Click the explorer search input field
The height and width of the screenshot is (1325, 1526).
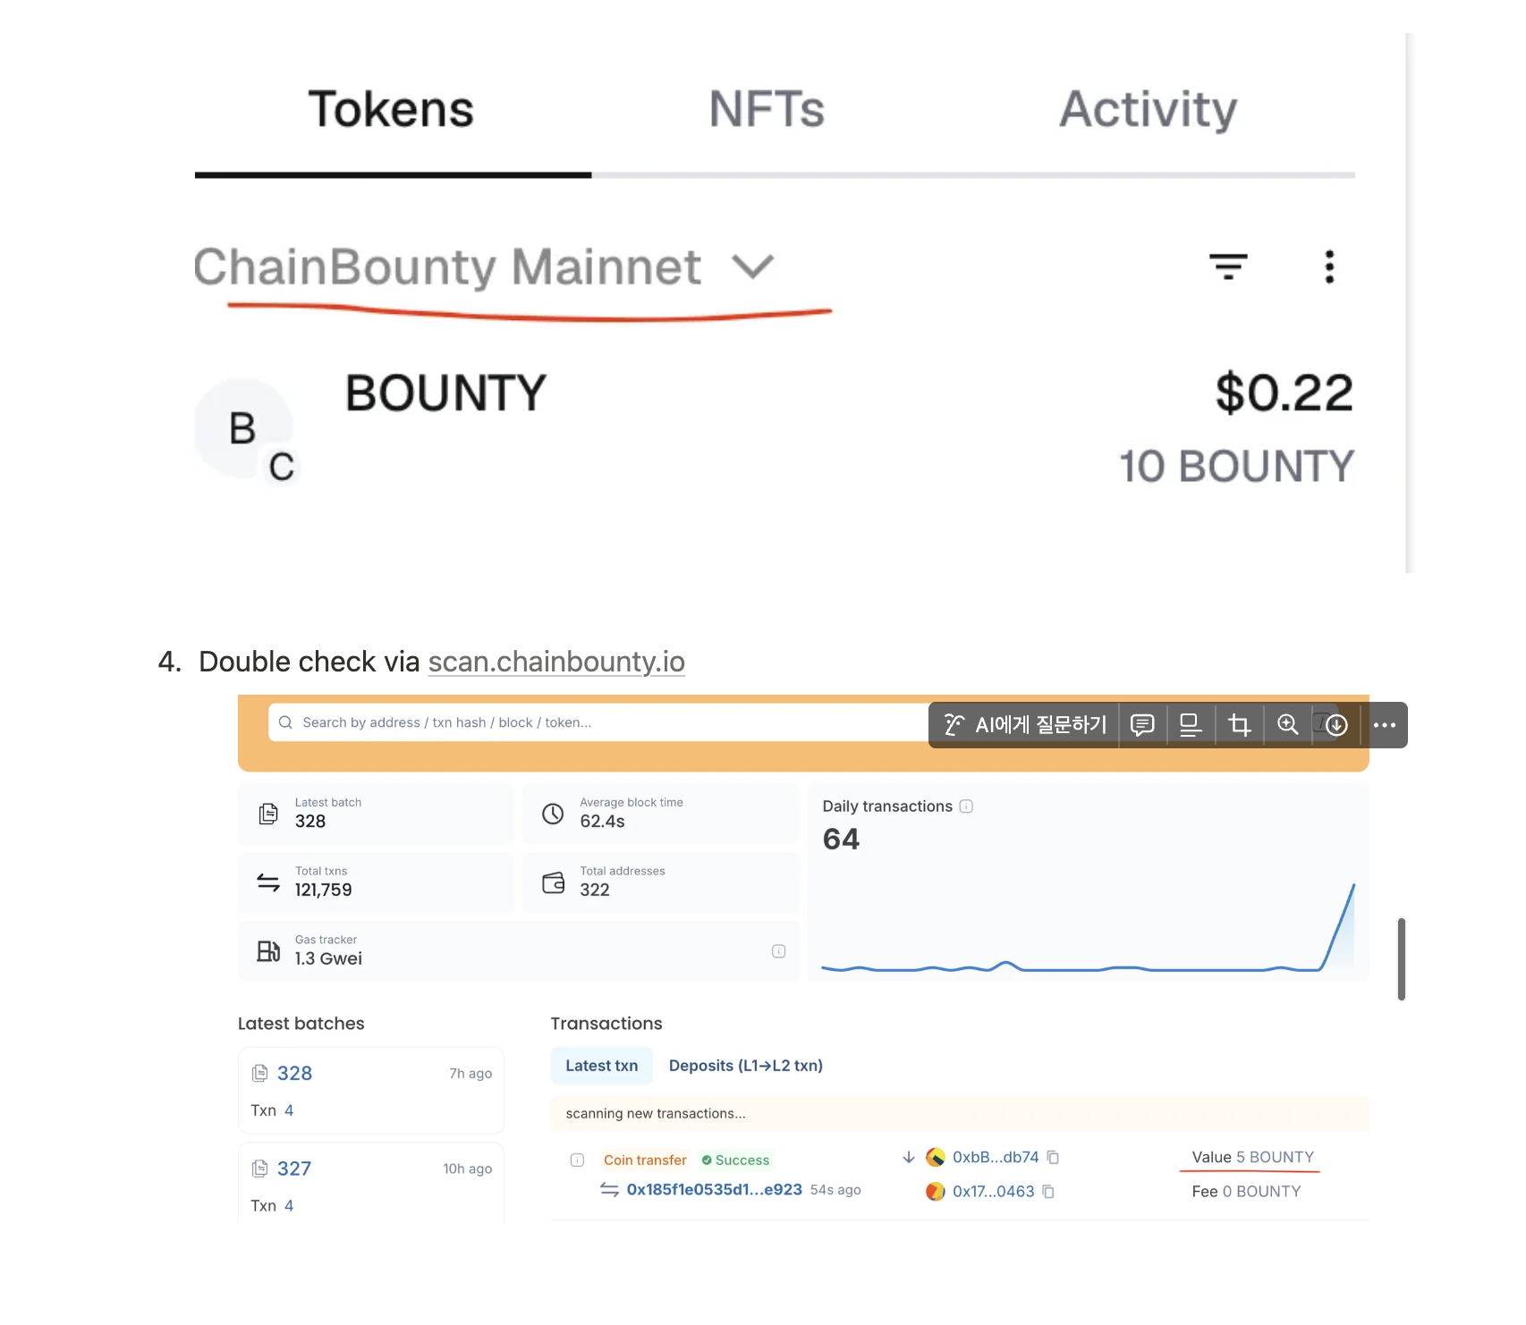click(x=598, y=722)
